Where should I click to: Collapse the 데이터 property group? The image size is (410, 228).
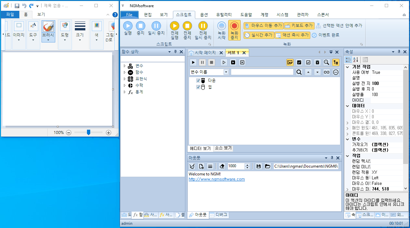(x=348, y=106)
